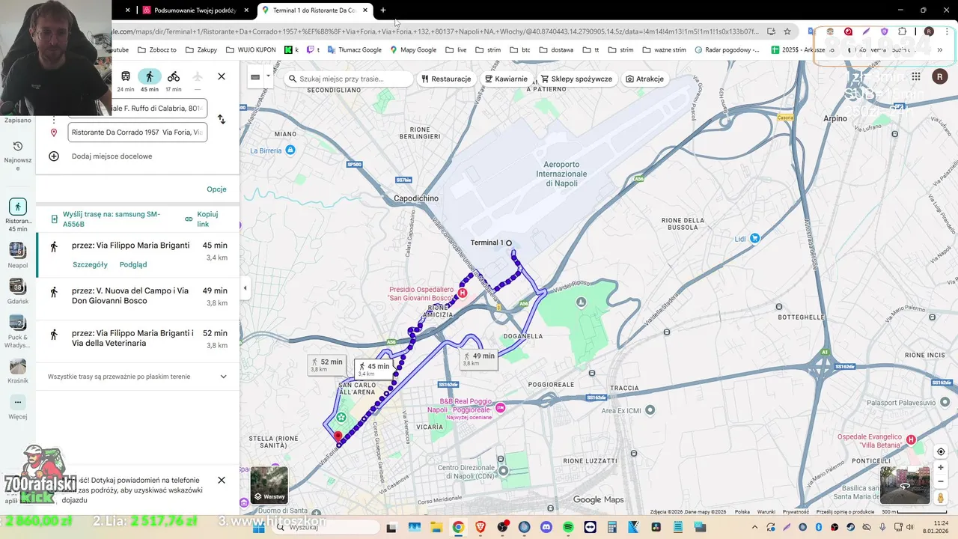Open the WUJO KUPON bookmark
Viewport: 958px width, 539px height.
[x=250, y=50]
